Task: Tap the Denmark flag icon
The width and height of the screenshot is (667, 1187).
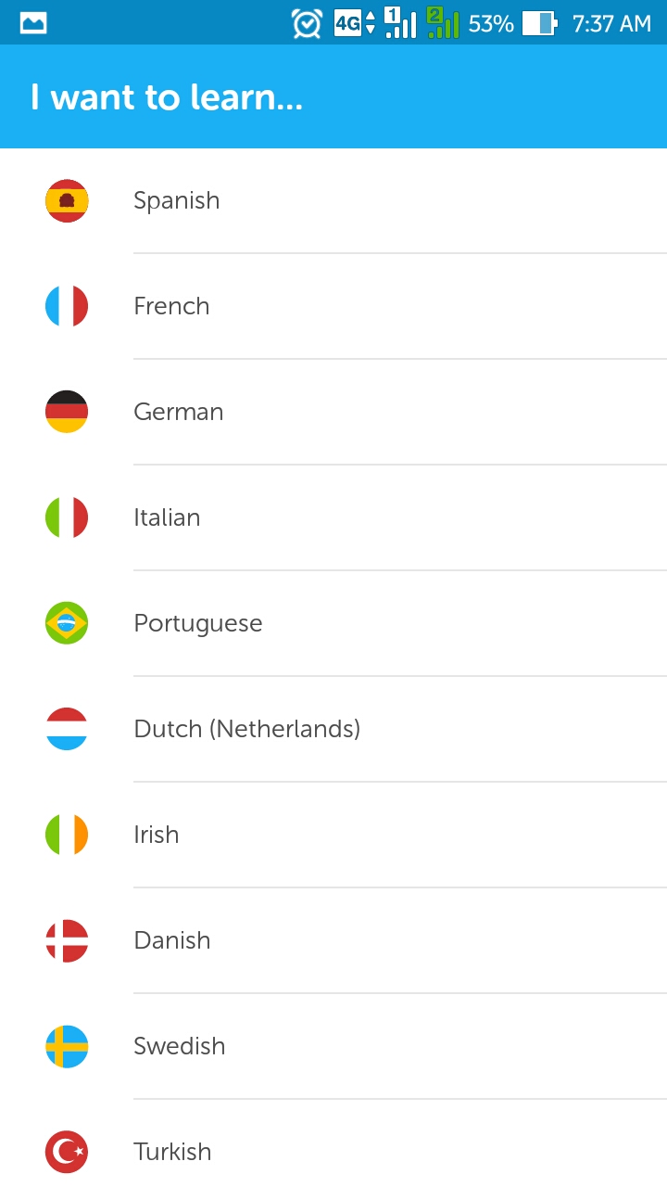Action: 67,940
